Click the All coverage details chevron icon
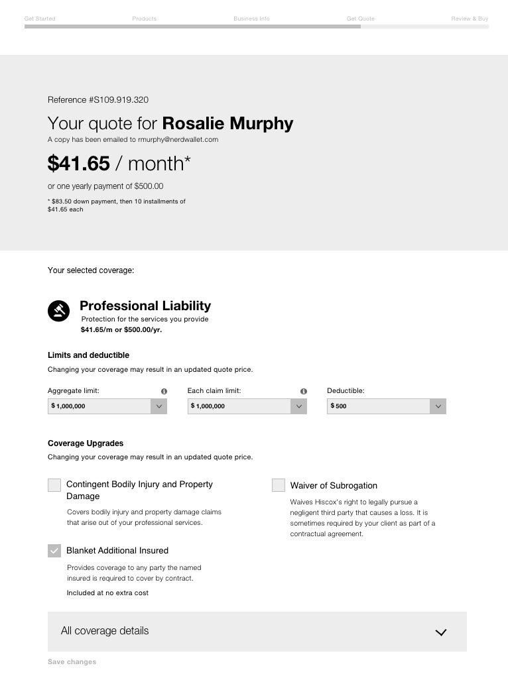This screenshot has height=688, width=508. pyautogui.click(x=440, y=632)
